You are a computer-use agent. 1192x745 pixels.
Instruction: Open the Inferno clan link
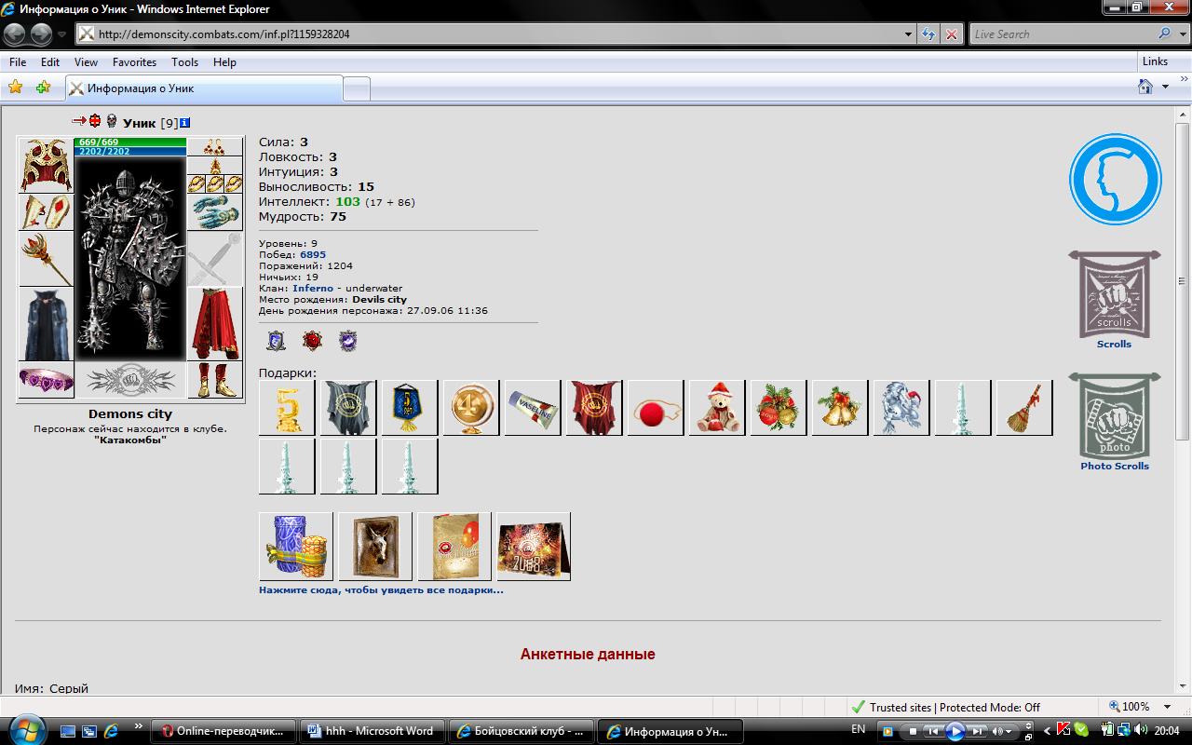point(313,288)
